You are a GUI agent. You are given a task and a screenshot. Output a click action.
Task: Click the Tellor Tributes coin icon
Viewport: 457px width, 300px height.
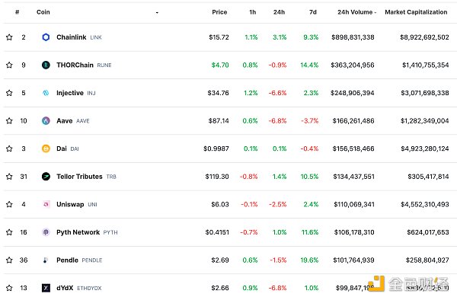coord(46,177)
